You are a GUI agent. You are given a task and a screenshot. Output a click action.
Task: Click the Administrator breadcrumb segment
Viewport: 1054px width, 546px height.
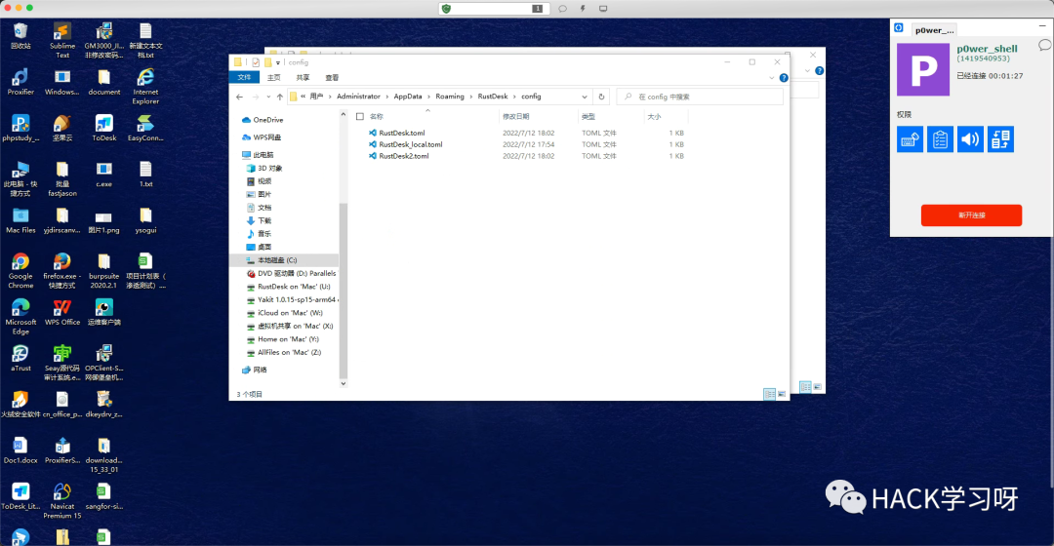pos(358,97)
